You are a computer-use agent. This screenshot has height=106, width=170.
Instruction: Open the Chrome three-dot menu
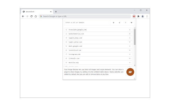tap(147, 16)
